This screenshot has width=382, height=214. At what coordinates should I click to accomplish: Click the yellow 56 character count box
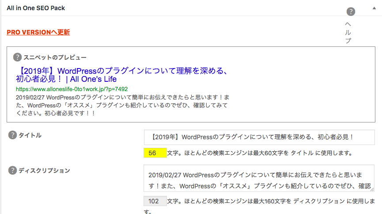pos(155,153)
